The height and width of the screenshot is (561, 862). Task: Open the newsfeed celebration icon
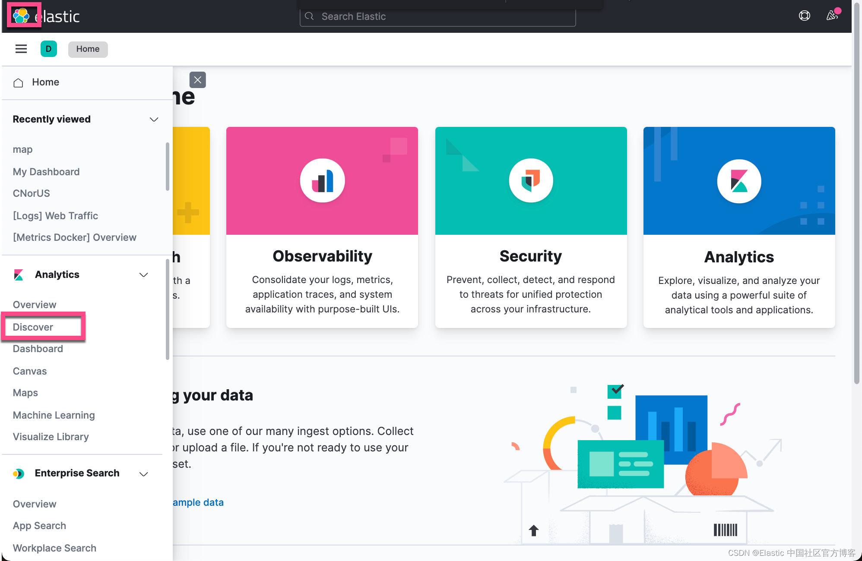click(832, 16)
